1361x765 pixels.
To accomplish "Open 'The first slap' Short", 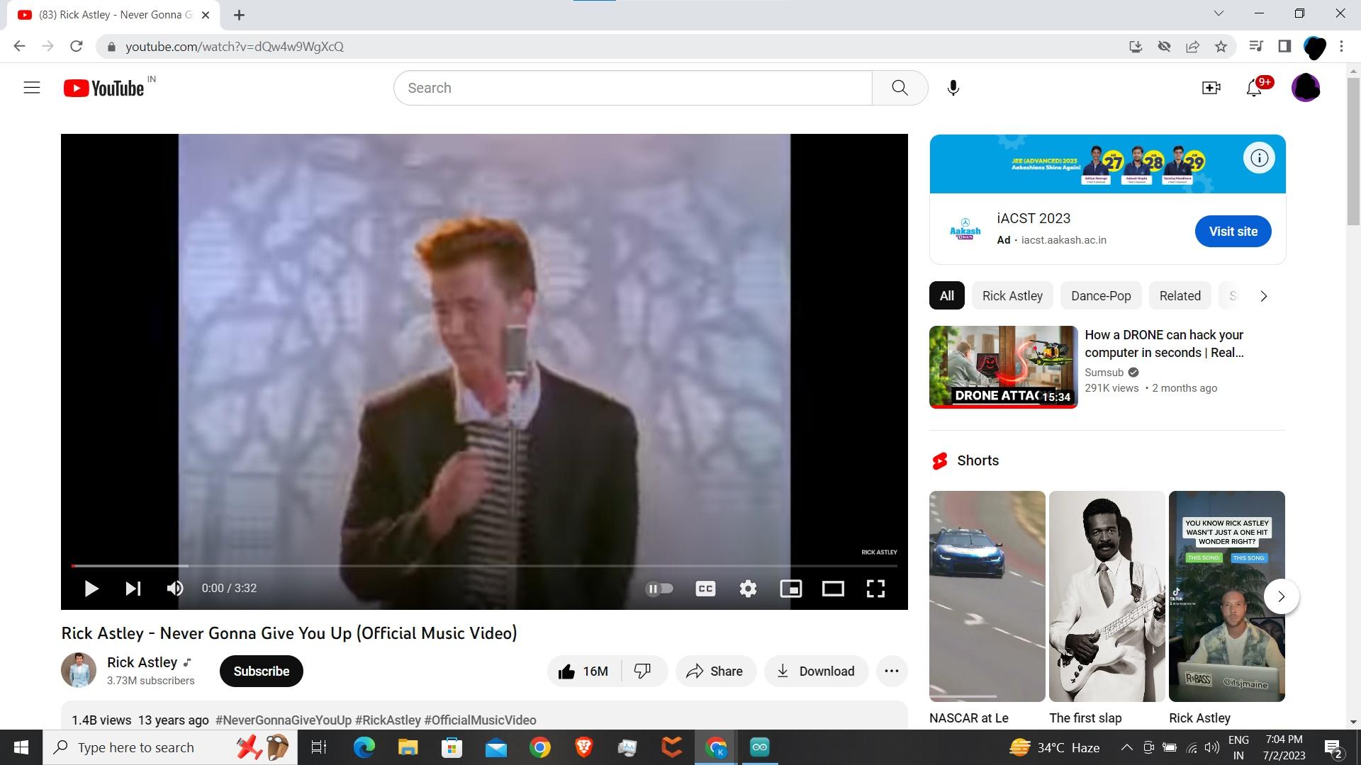I will tap(1107, 596).
